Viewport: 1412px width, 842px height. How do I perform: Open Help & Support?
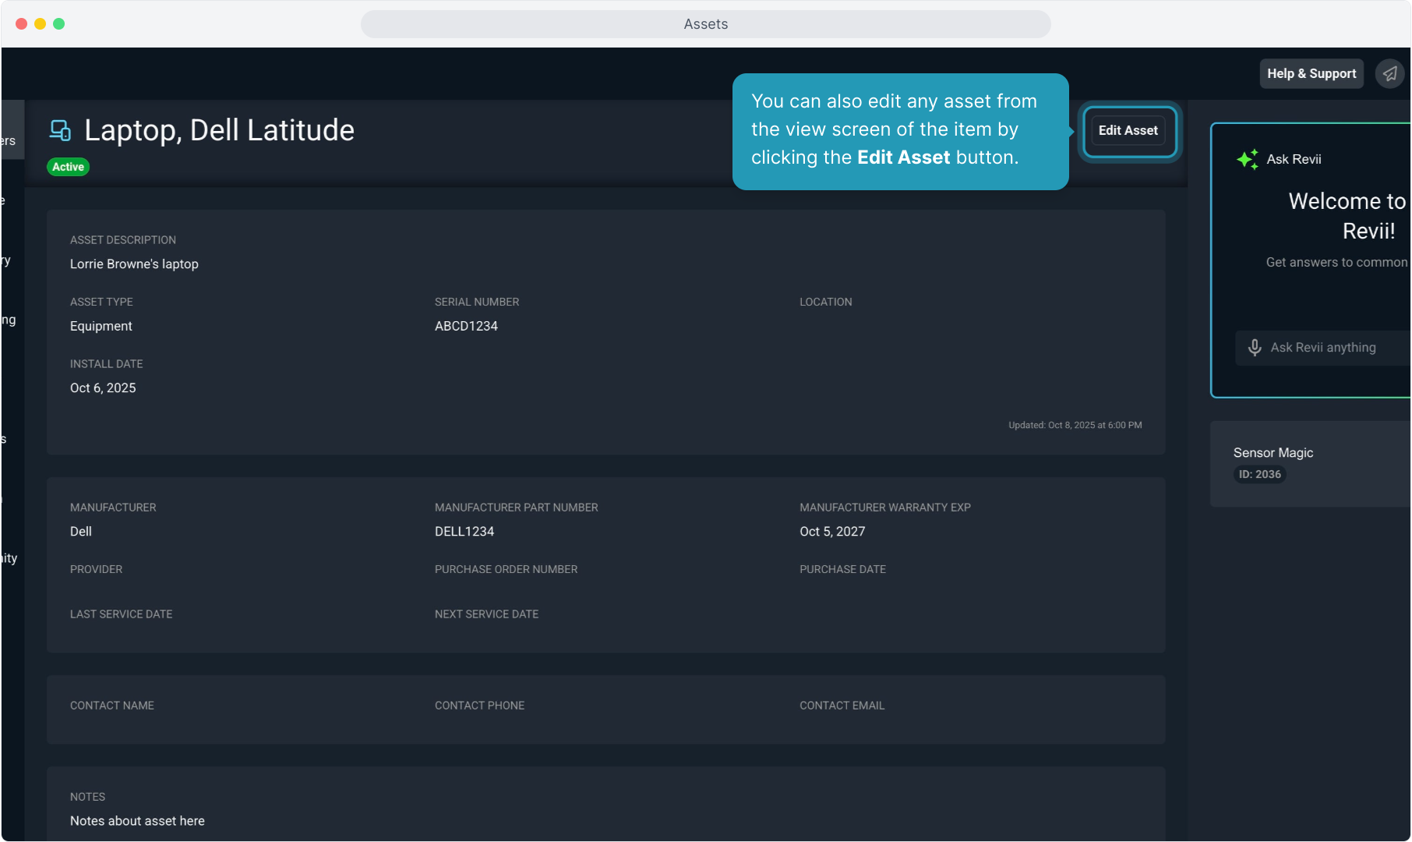click(1311, 74)
